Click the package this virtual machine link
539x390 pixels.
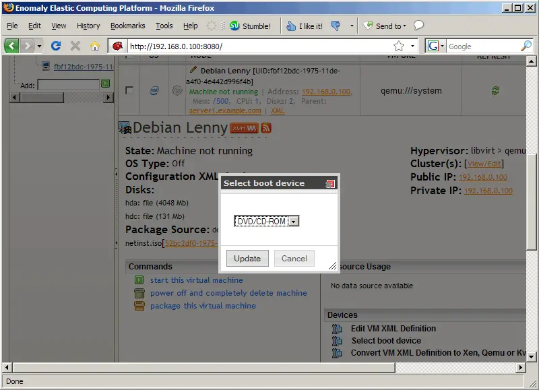[203, 306]
